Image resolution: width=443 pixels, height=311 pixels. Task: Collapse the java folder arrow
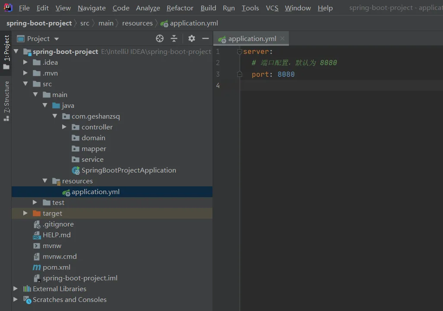[x=45, y=105]
